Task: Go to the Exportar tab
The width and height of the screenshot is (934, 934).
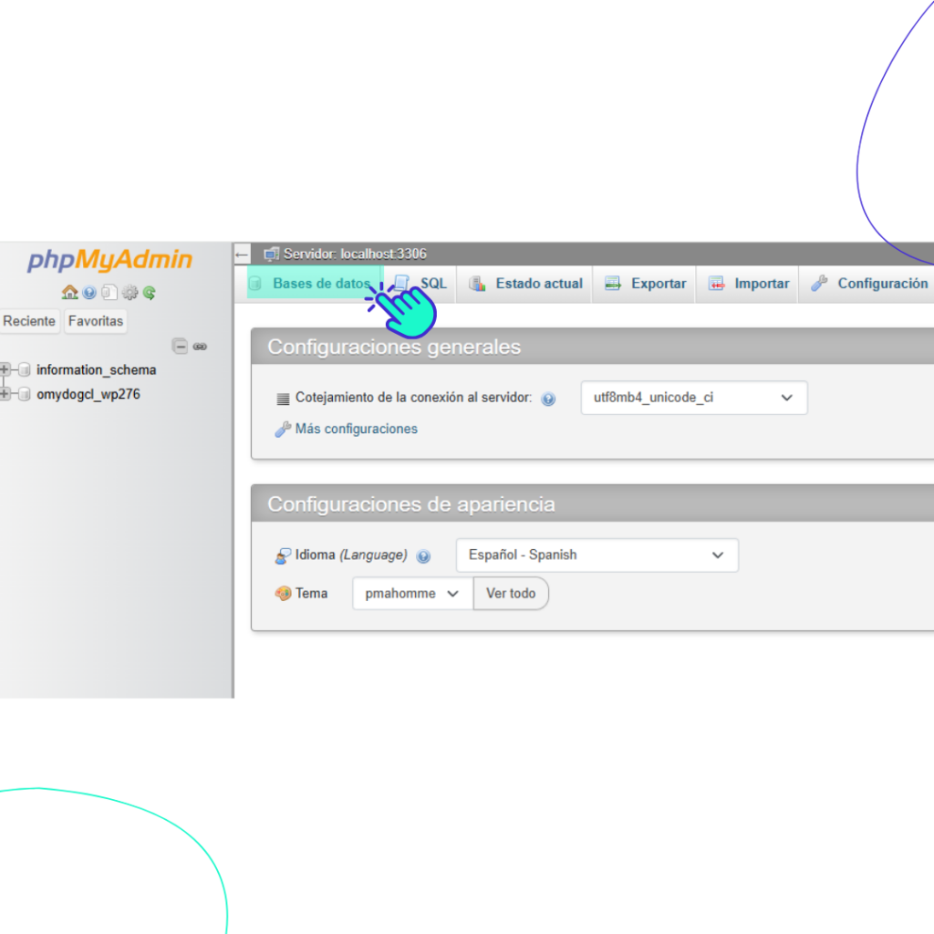Action: coord(645,284)
